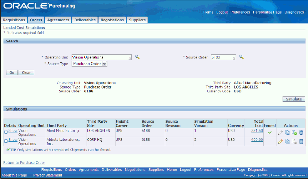Switch to the Deliverables tab
308x179 pixels.
[x=85, y=20]
